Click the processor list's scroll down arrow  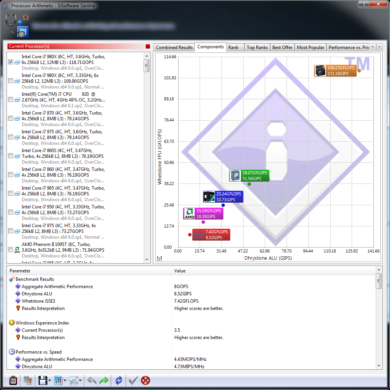pyautogui.click(x=147, y=260)
